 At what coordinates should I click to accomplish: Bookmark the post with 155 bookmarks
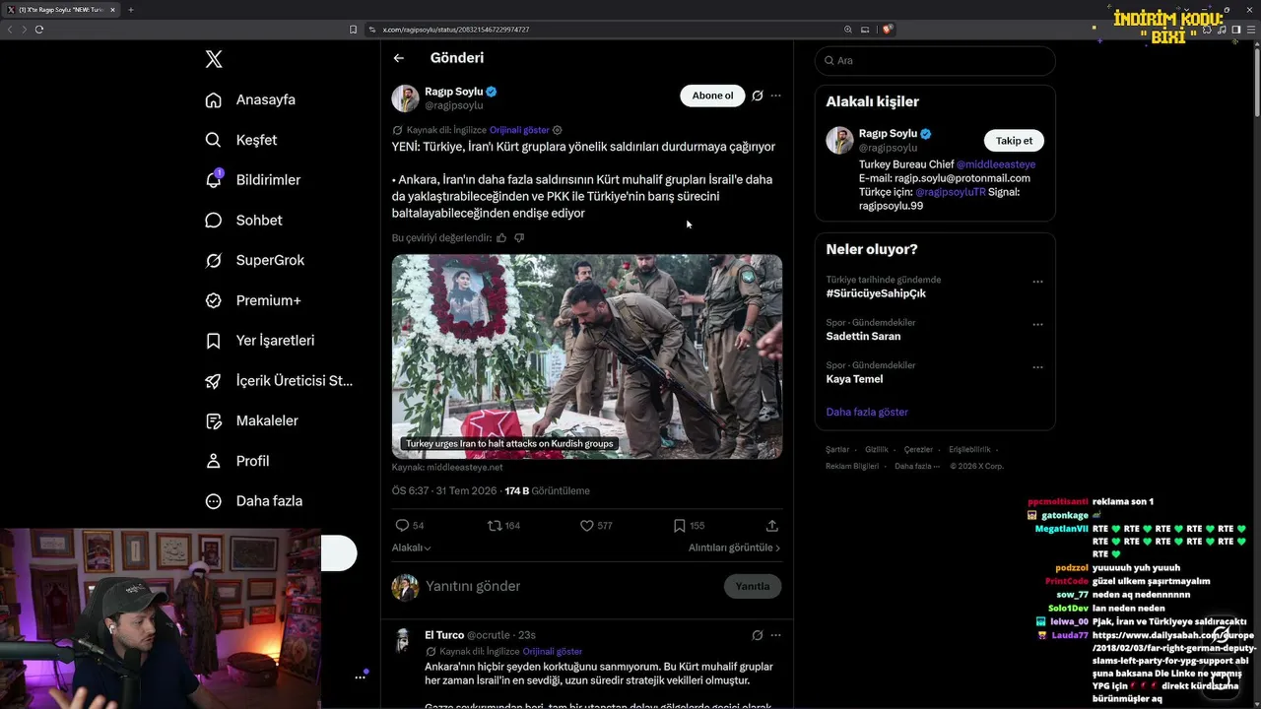(x=680, y=526)
